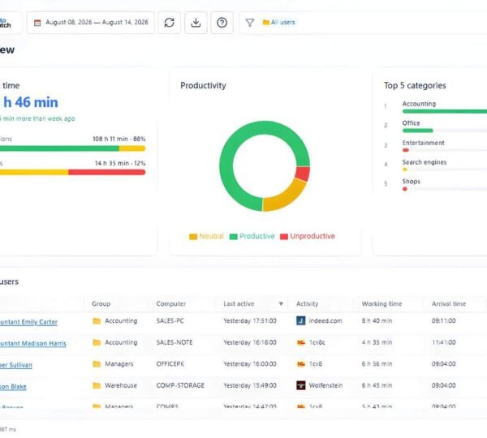Toggle the Productive legend item
The height and width of the screenshot is (438, 487).
(x=252, y=236)
